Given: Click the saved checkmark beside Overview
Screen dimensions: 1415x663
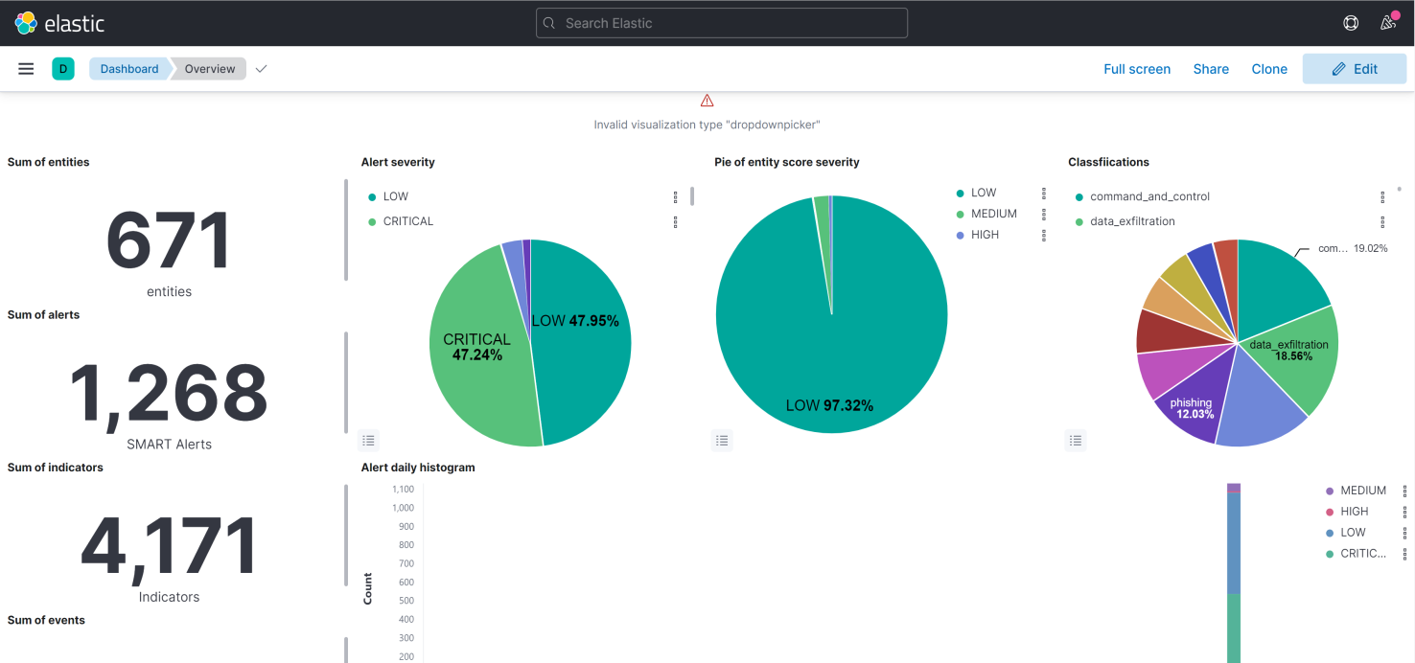Looking at the screenshot, I should pos(261,69).
